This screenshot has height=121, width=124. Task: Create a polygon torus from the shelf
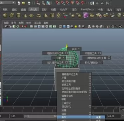tap(39, 16)
